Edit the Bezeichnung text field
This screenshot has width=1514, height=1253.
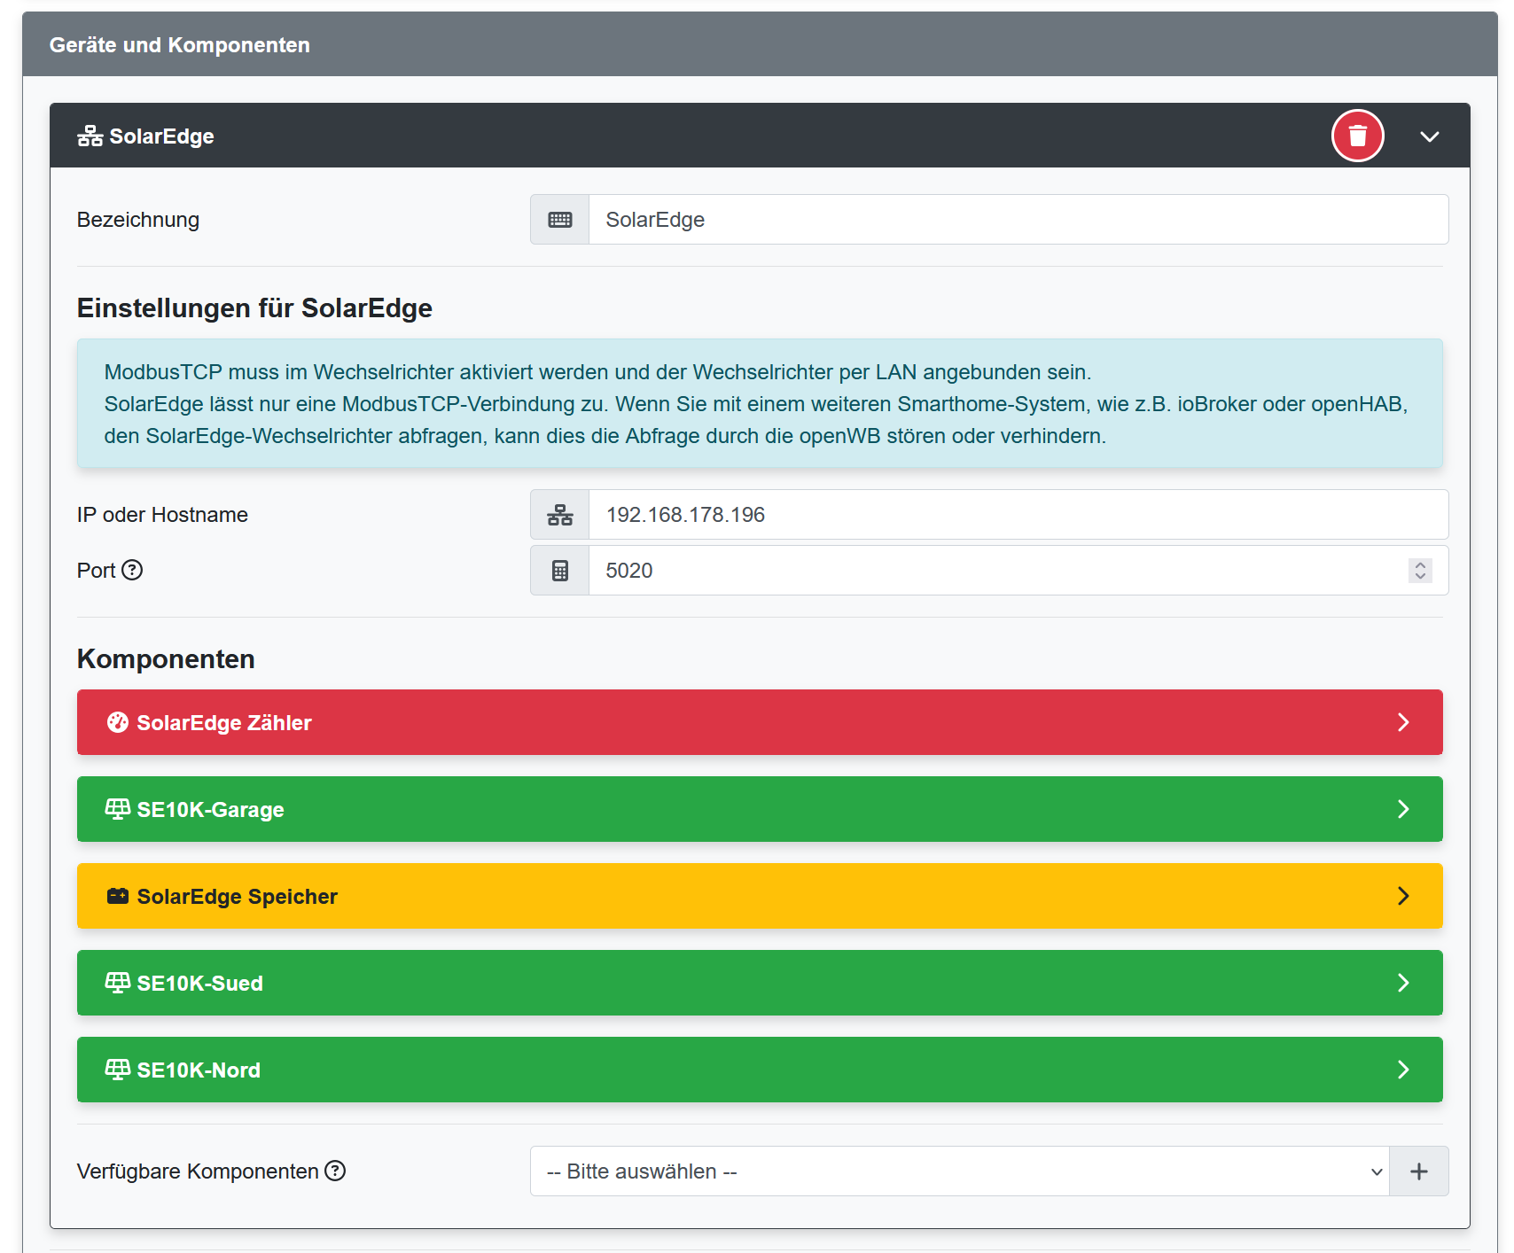point(1018,220)
